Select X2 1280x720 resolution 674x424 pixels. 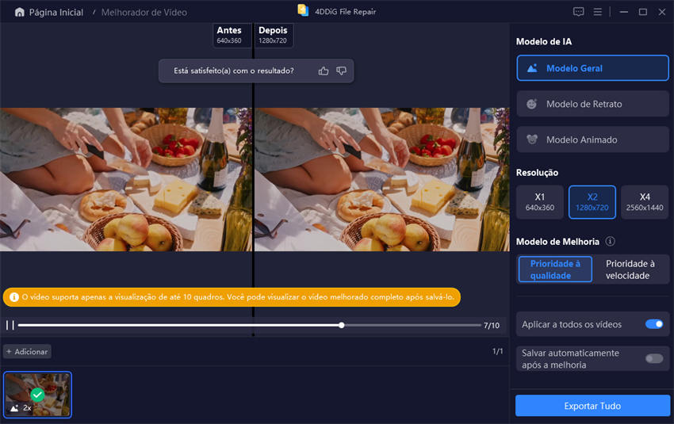[x=592, y=202]
